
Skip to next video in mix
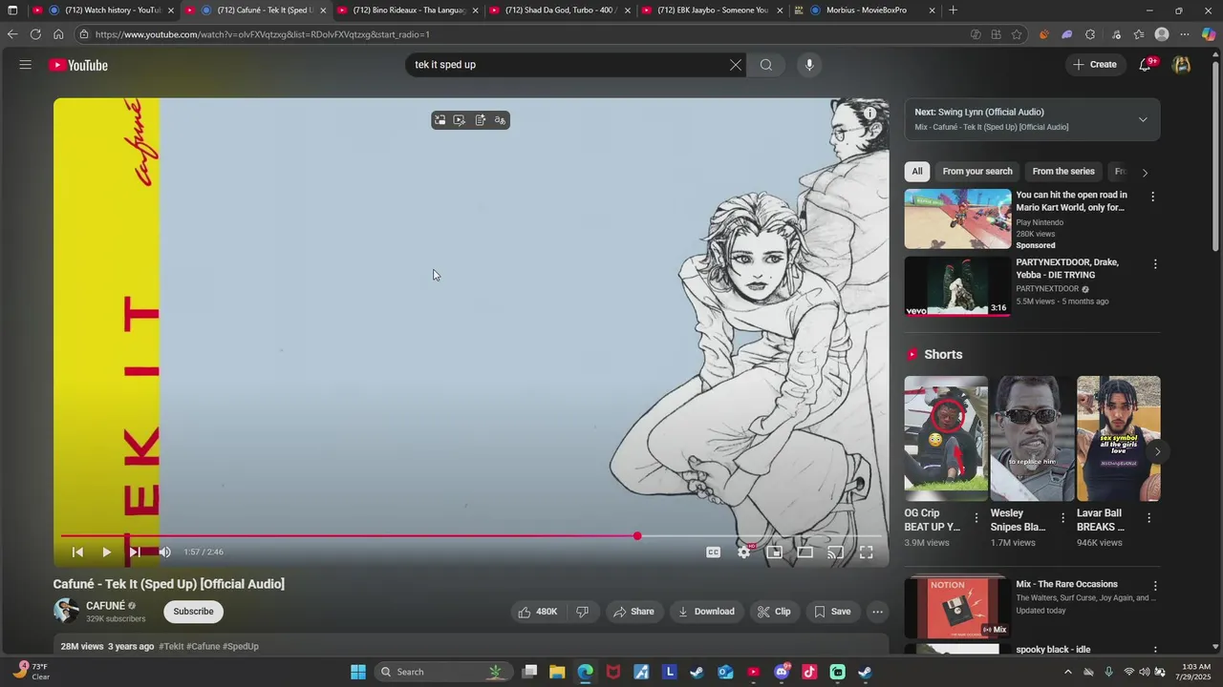(x=135, y=552)
